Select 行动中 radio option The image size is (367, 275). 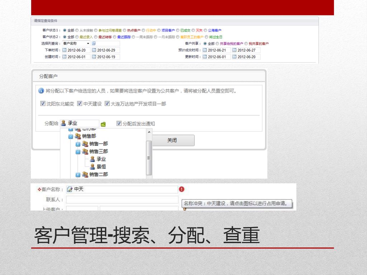click(143, 30)
